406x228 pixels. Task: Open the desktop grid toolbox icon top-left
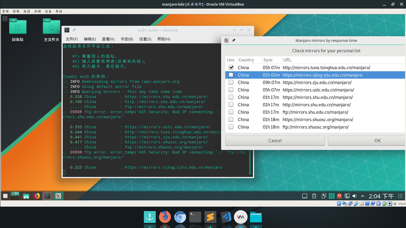5,18
